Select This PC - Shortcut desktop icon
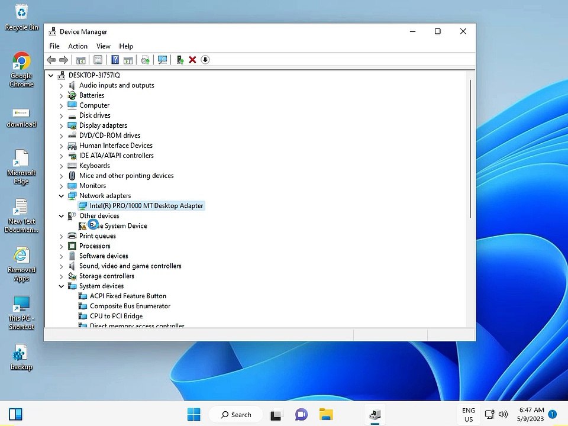The image size is (568, 426). click(x=21, y=313)
